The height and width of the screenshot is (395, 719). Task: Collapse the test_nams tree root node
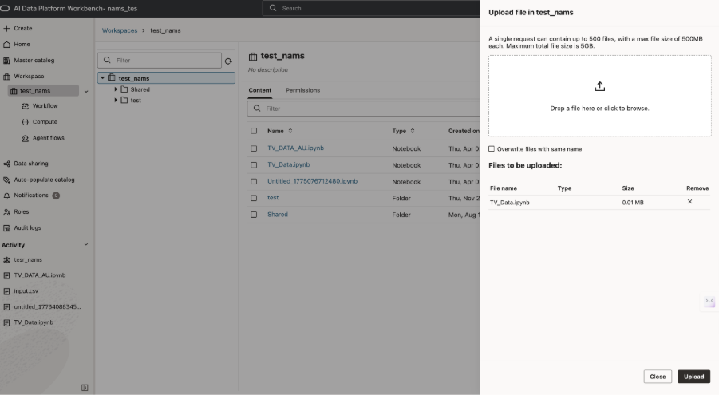coord(103,78)
